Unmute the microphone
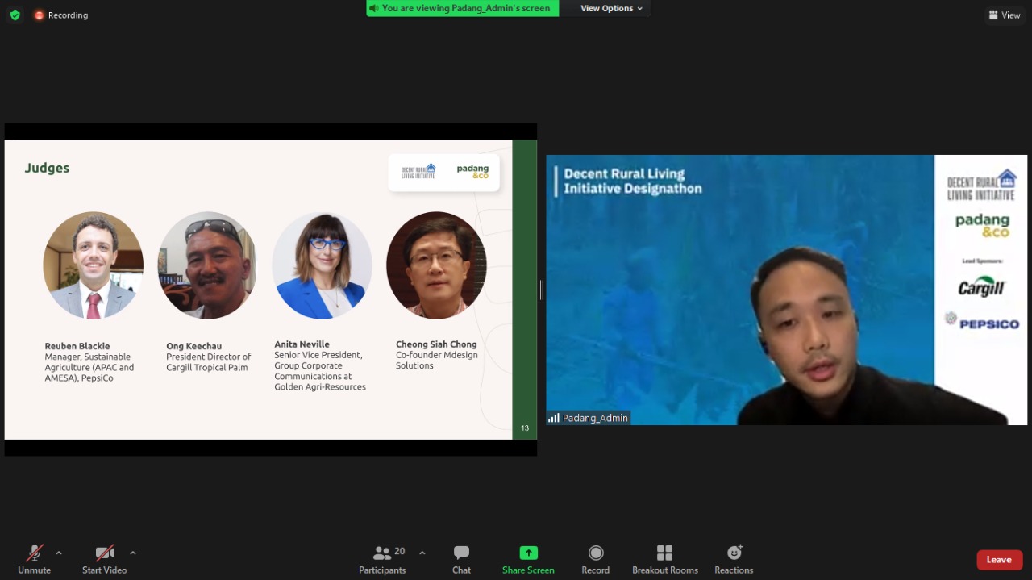Image resolution: width=1032 pixels, height=580 pixels. [x=35, y=558]
